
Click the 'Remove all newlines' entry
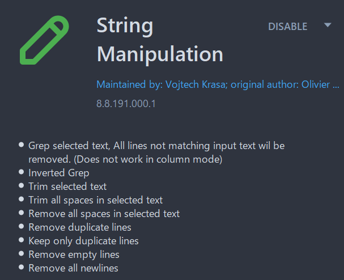73,268
